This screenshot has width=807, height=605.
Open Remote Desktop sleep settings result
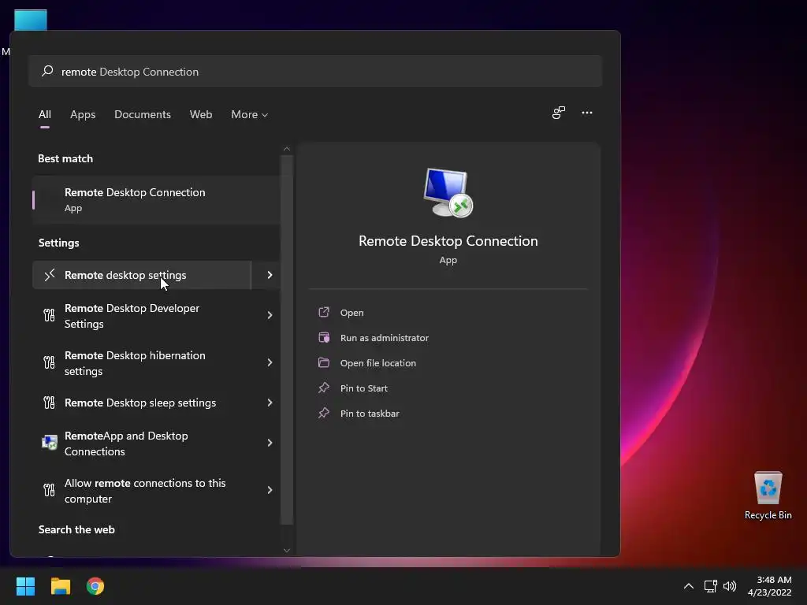(x=142, y=403)
